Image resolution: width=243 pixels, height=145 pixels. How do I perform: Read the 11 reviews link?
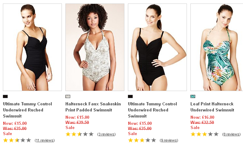[x=45, y=140]
